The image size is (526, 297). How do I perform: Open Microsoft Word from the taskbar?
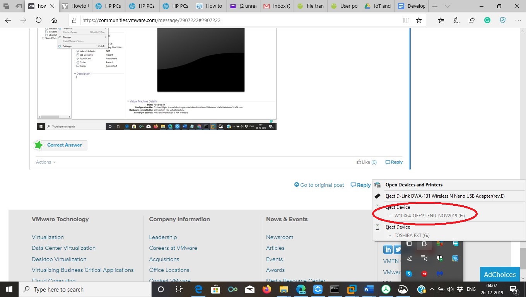pos(368,289)
